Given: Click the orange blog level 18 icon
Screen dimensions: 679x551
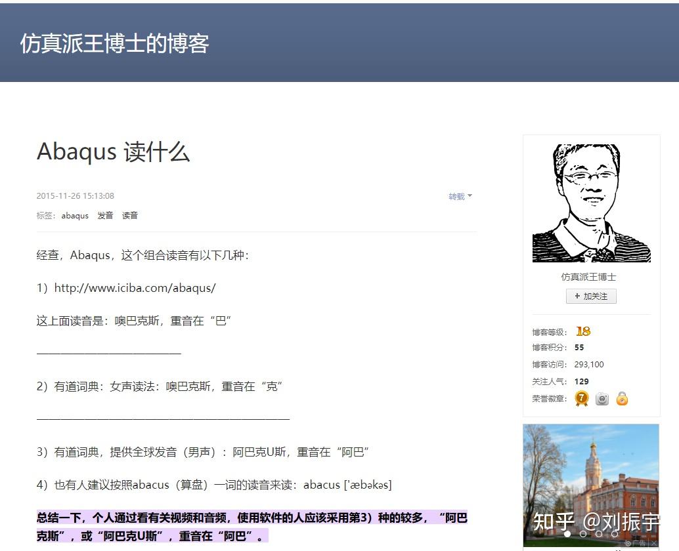Looking at the screenshot, I should tap(582, 331).
